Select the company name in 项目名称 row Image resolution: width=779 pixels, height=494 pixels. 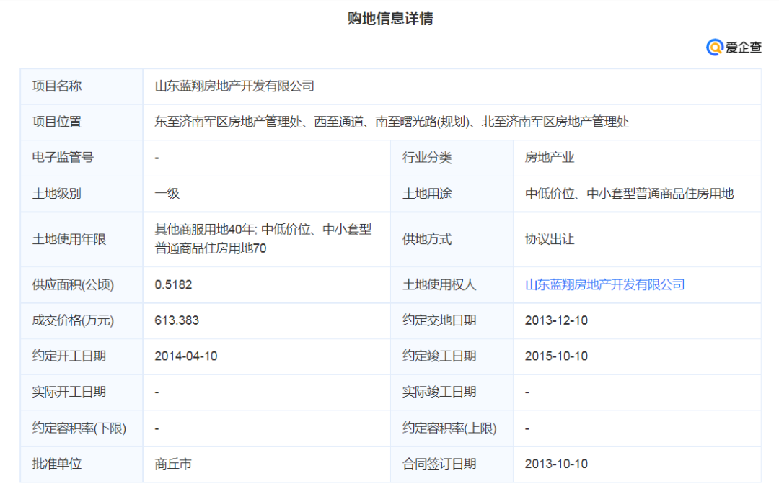click(234, 86)
